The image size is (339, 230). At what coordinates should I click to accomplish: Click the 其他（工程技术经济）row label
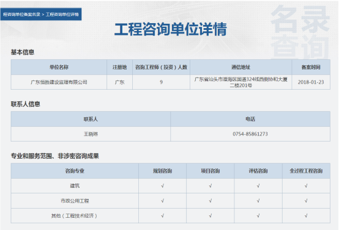tap(75, 216)
